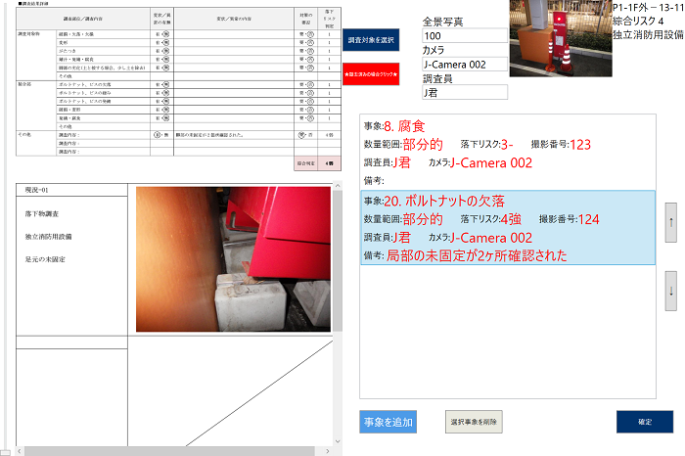Click horizontal scroll-right arrow
This screenshot has width=685, height=456.
click(x=328, y=451)
